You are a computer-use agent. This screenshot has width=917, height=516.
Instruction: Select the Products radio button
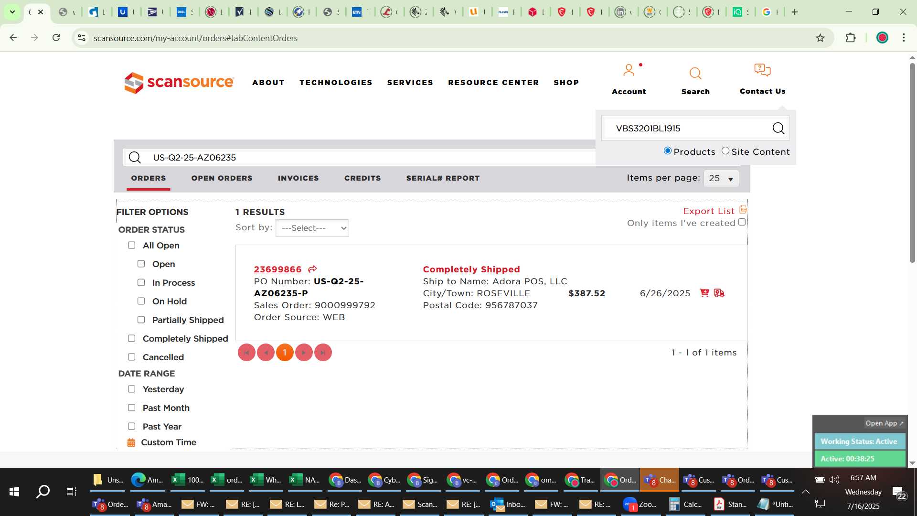pos(668,151)
